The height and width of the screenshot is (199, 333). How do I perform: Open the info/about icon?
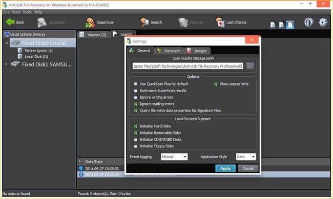[x=308, y=23]
